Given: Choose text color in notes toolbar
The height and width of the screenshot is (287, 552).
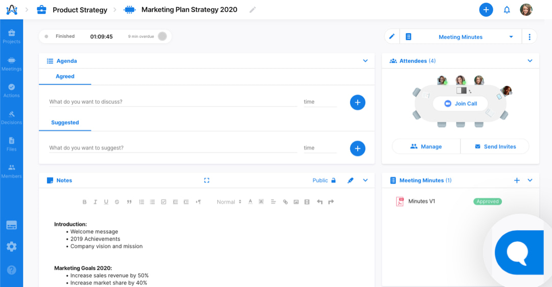Looking at the screenshot, I should 250,202.
